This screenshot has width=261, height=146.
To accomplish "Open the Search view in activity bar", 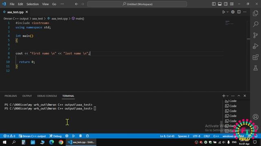I will point(256,24).
